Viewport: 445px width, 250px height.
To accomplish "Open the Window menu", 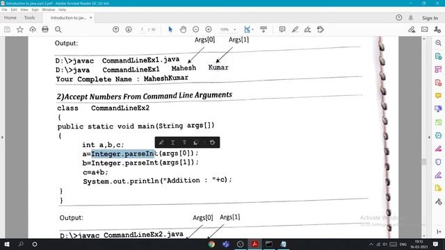I will coord(49,10).
